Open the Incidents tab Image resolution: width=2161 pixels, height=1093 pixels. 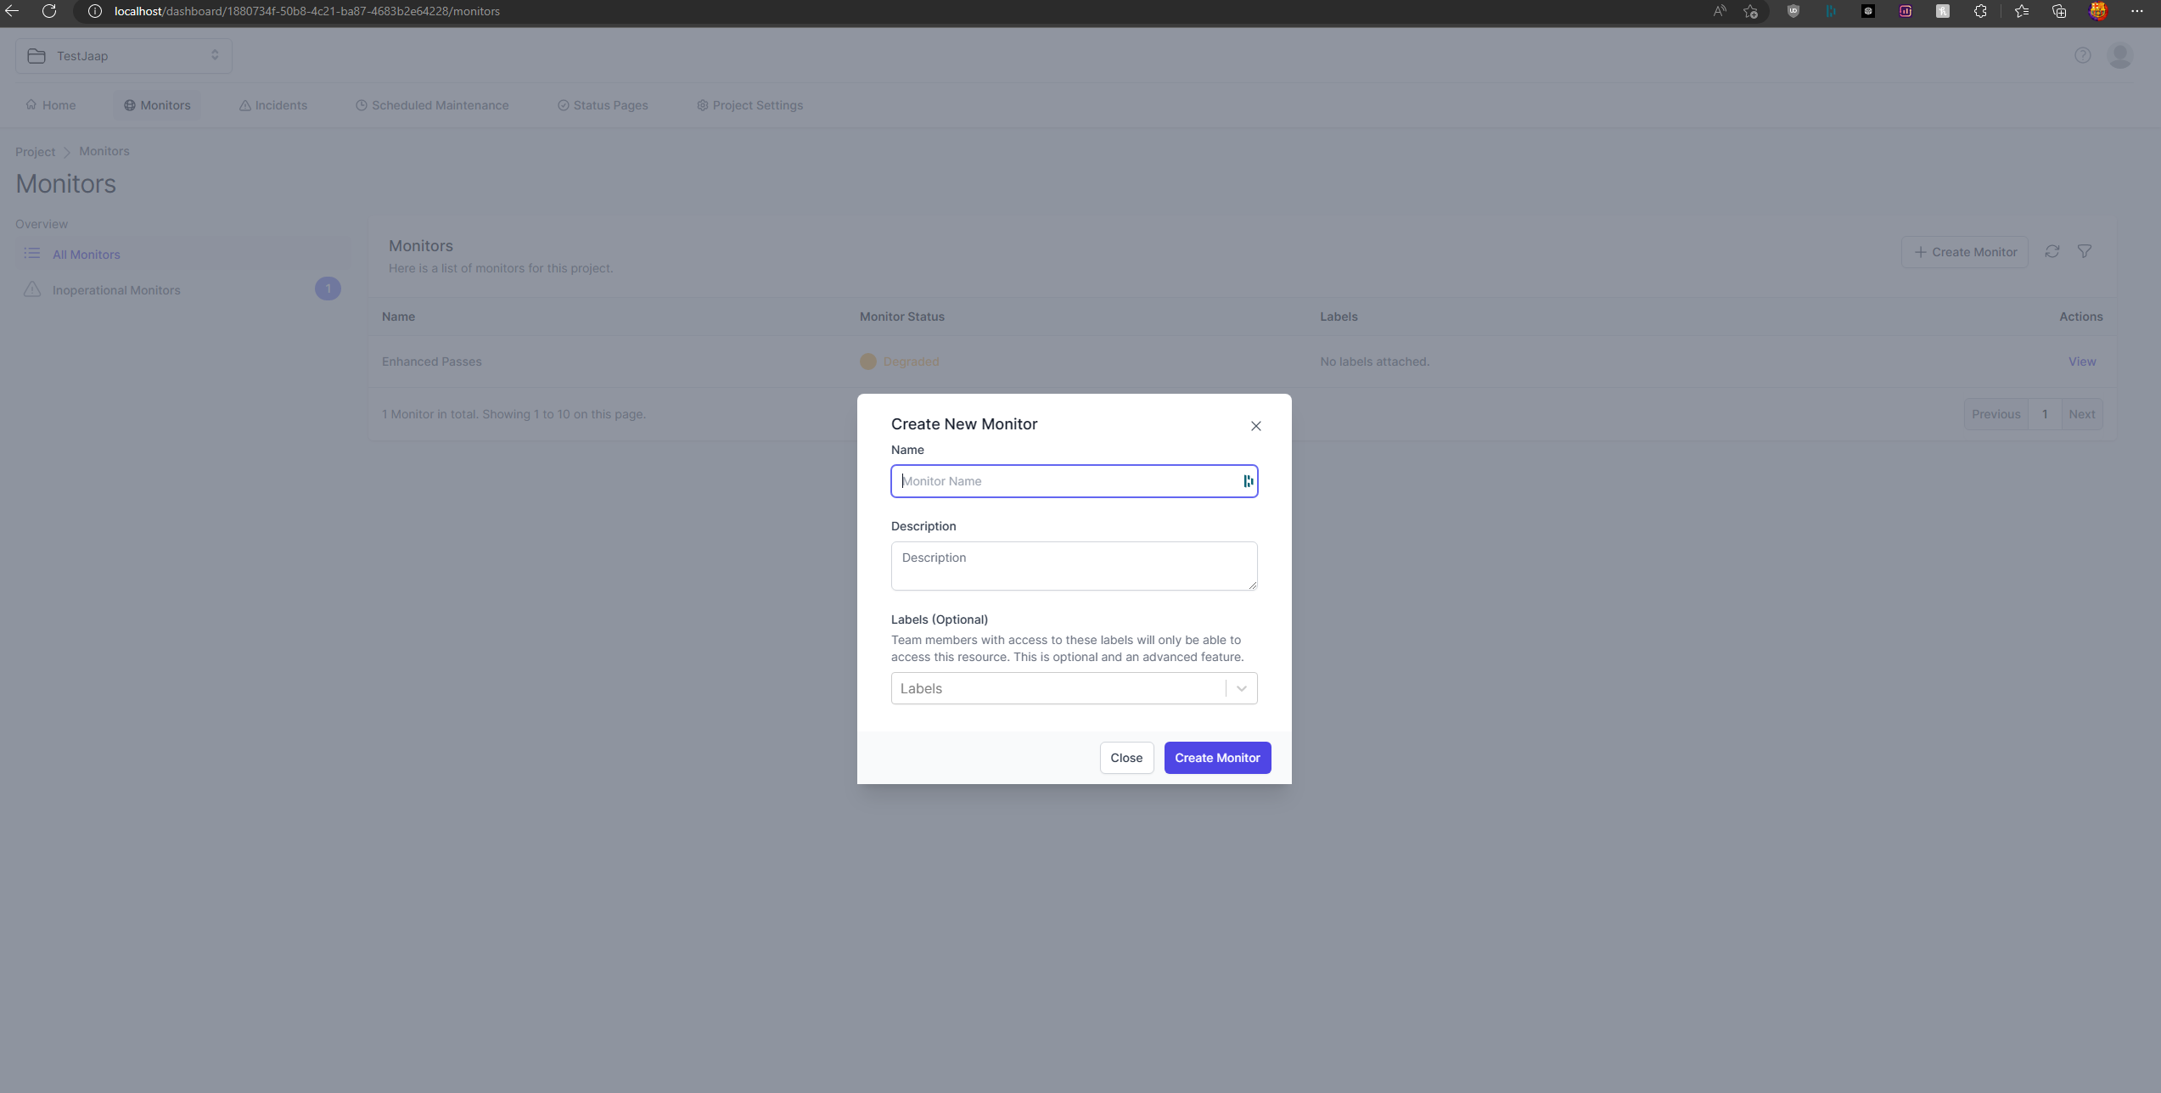pos(273,105)
